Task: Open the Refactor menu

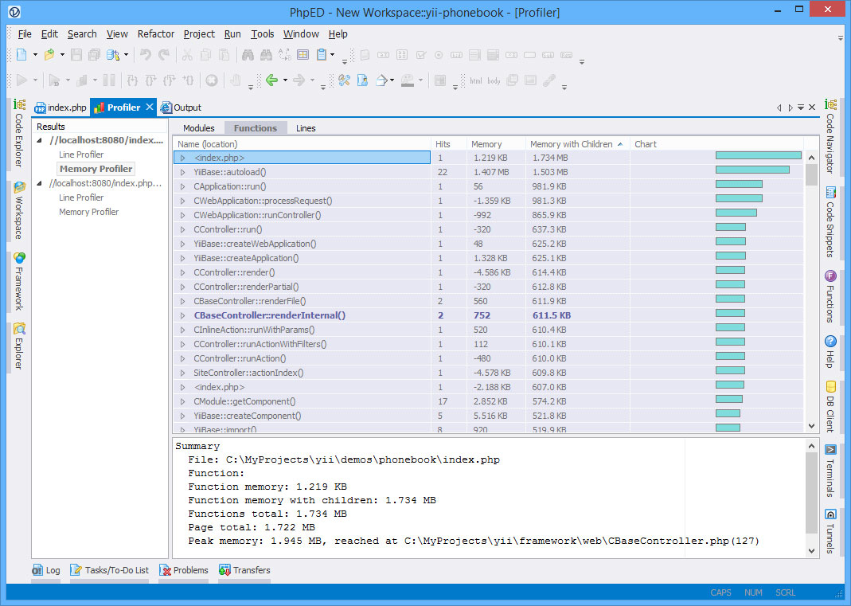Action: [155, 34]
